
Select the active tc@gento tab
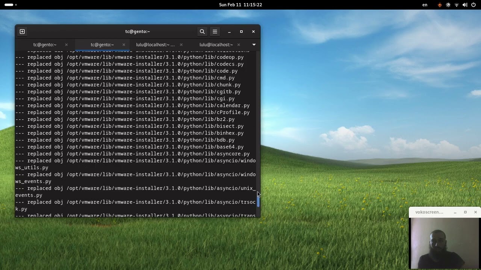pos(102,45)
